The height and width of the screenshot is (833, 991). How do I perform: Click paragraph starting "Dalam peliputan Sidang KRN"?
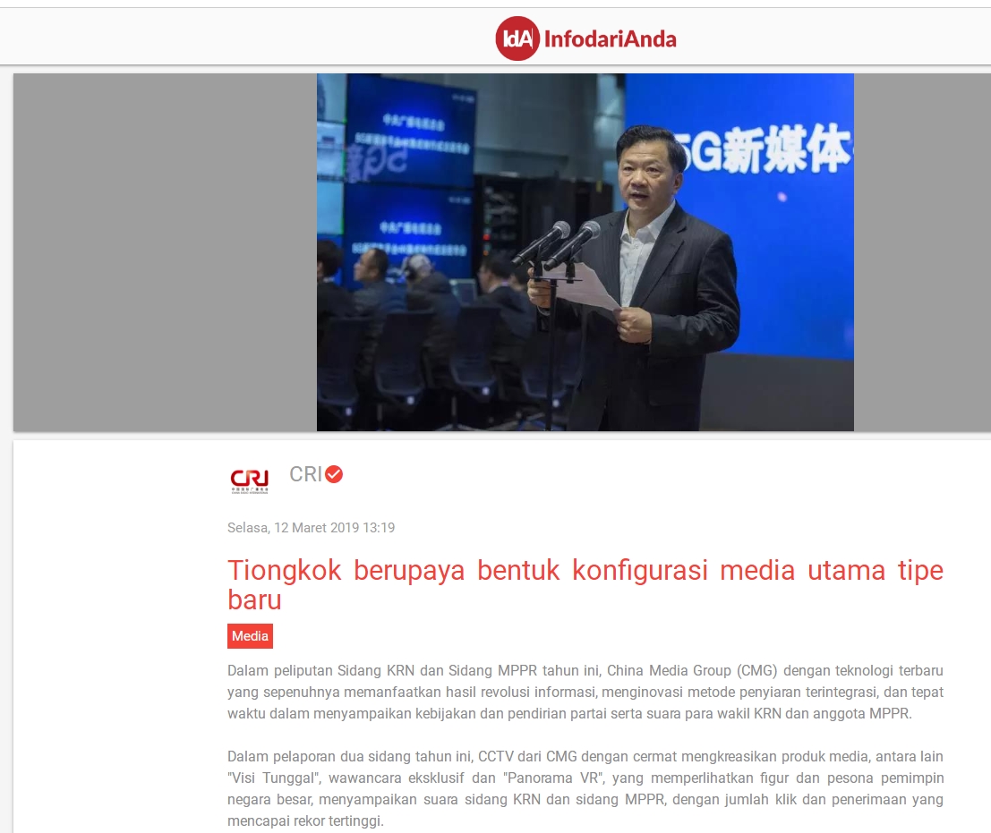(x=585, y=692)
